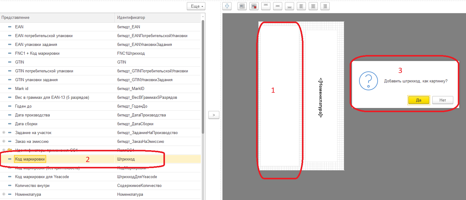Viewport: 466px width, 200px height.
Task: Click identifier битмдт_MarkID cell
Action: [158, 88]
